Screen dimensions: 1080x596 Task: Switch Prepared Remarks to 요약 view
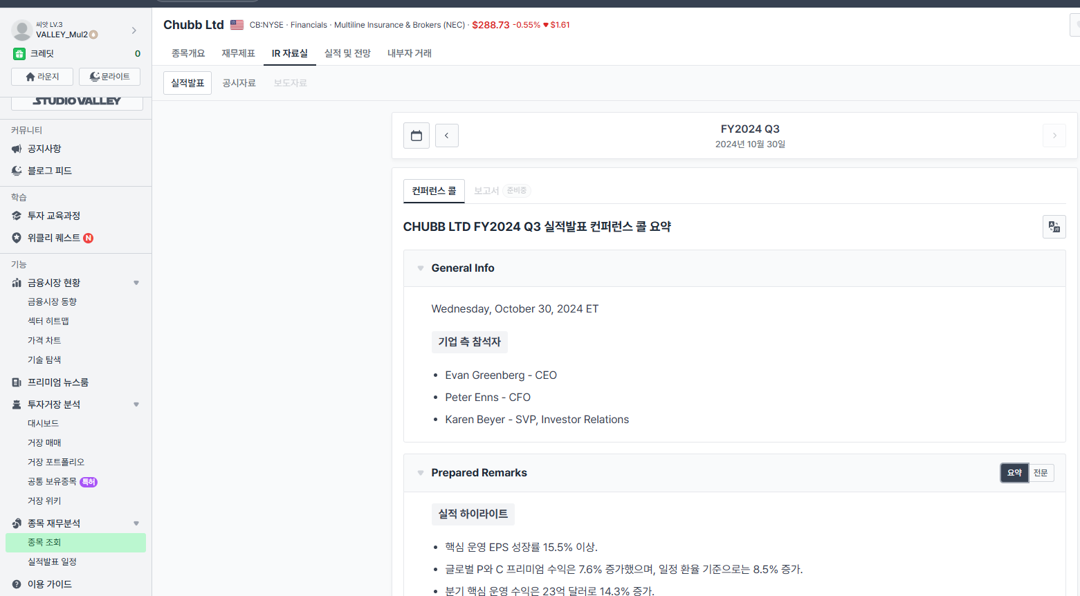coord(1015,473)
